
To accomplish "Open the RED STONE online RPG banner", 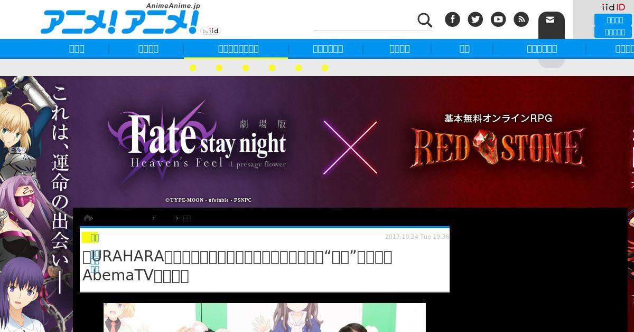I will click(498, 142).
